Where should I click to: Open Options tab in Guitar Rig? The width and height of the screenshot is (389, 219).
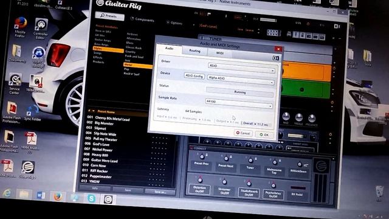[x=174, y=23]
